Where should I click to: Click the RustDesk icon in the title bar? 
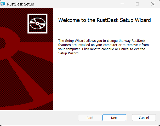click(3, 4)
